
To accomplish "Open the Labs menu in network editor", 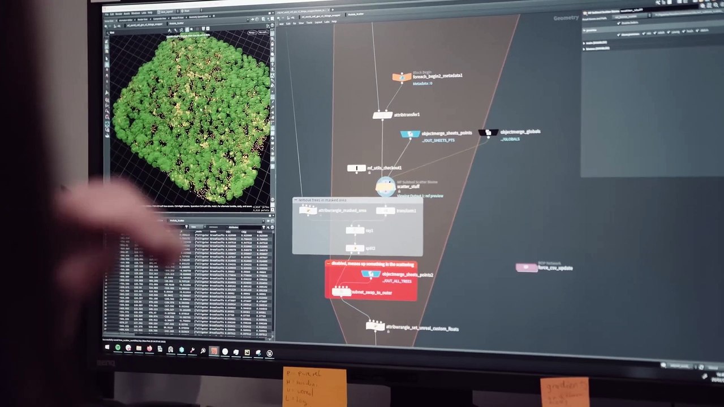I will pyautogui.click(x=326, y=22).
